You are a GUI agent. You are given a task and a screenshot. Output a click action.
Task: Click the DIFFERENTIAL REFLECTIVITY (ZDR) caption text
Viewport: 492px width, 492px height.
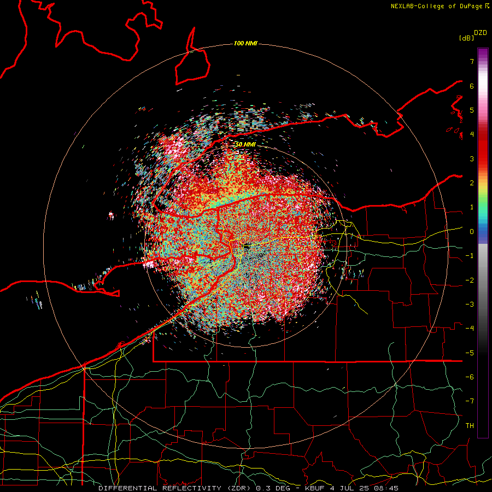pos(177,488)
